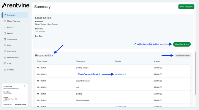Open the Summary menu item
Image resolution: width=199 pixels, height=110 pixels.
point(15,15)
